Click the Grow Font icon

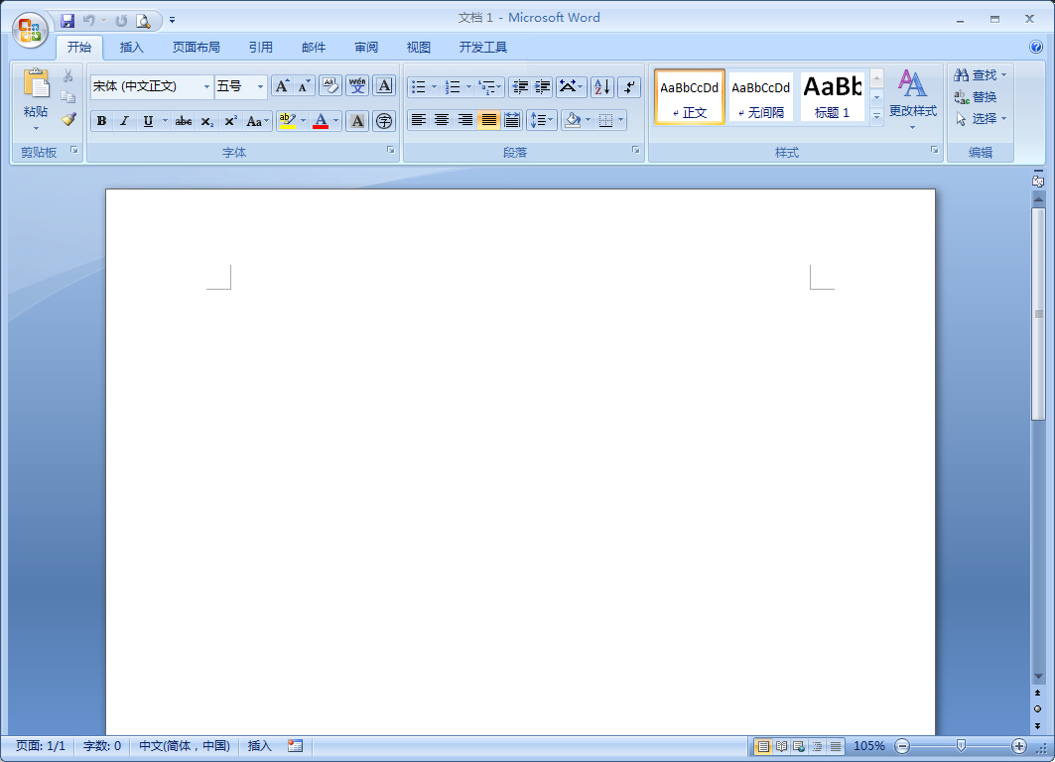(282, 86)
